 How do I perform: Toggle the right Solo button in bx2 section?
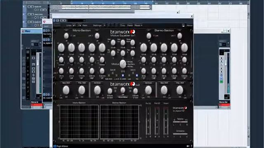pos(130,91)
